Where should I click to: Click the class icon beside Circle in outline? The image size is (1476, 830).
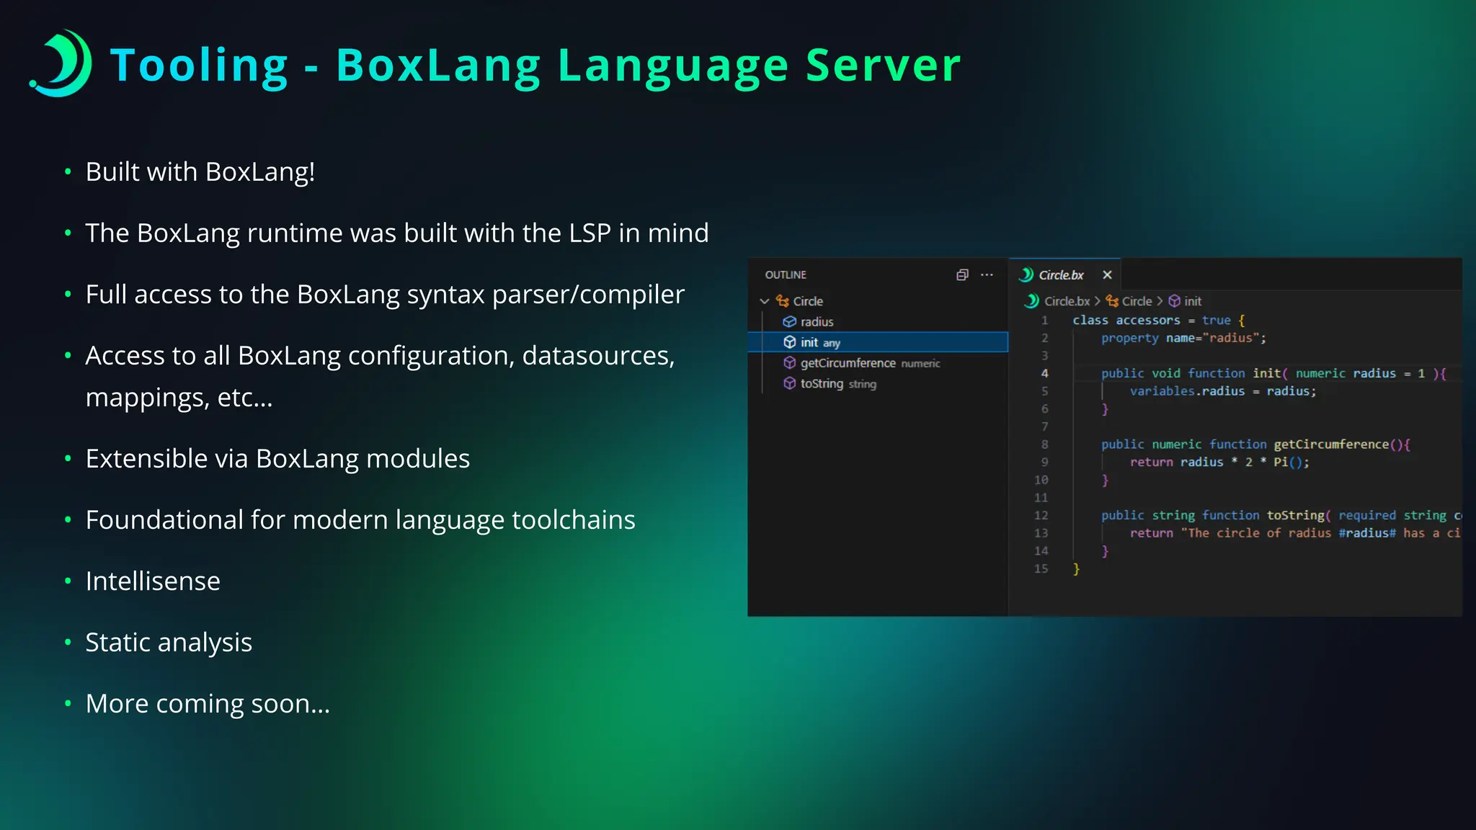click(783, 301)
